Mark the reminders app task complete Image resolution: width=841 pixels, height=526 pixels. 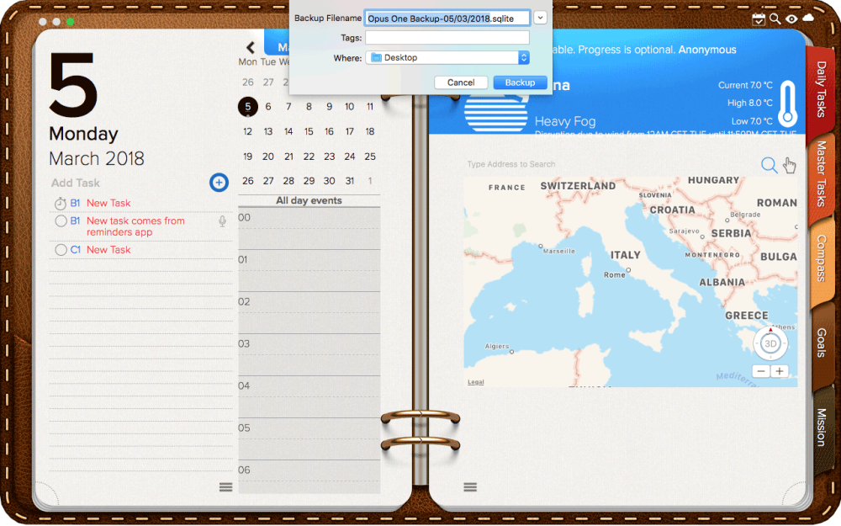coord(61,221)
